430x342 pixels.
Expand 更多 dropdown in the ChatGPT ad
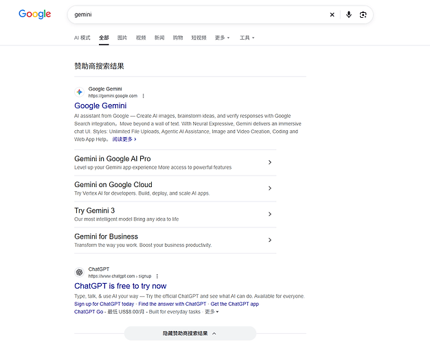212,312
